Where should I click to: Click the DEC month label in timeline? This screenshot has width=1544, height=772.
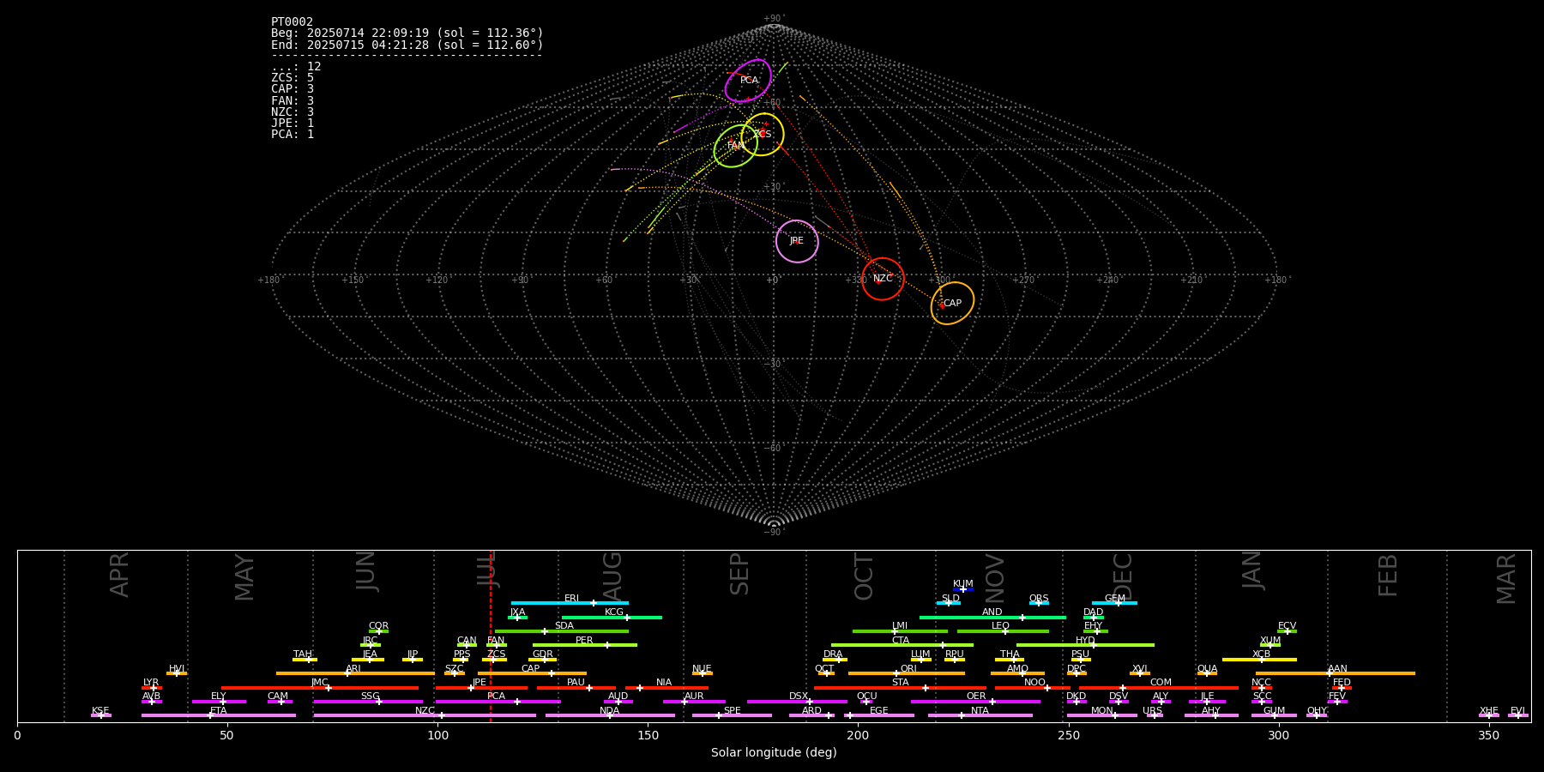(1123, 576)
